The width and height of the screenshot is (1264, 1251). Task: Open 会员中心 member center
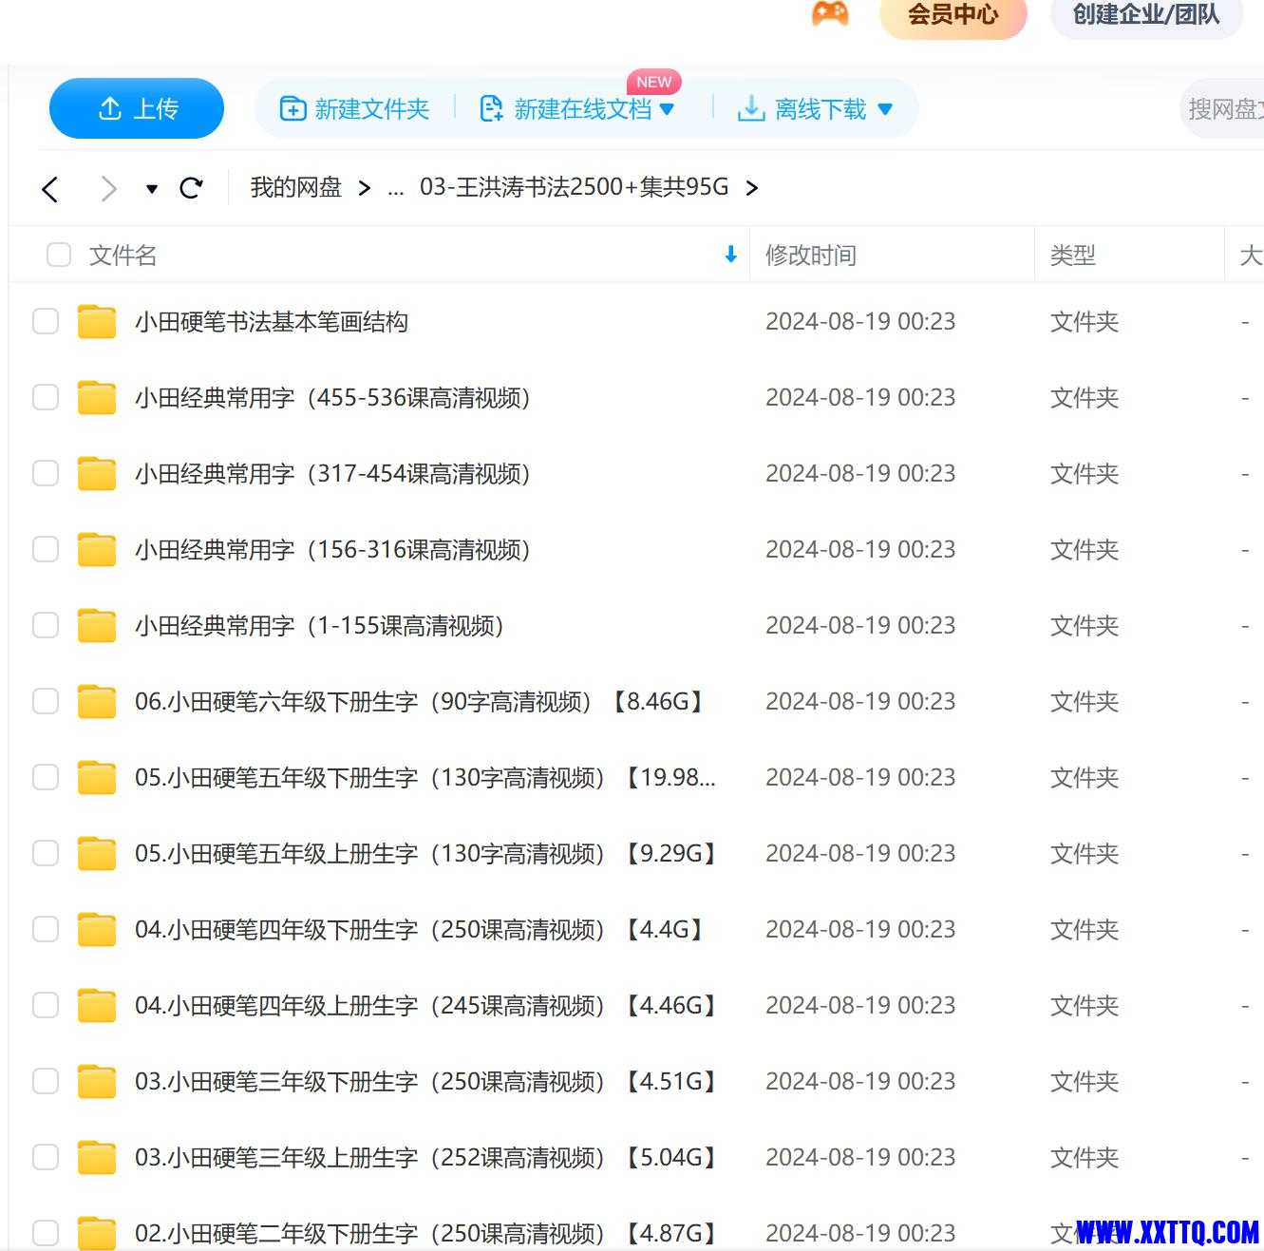953,16
